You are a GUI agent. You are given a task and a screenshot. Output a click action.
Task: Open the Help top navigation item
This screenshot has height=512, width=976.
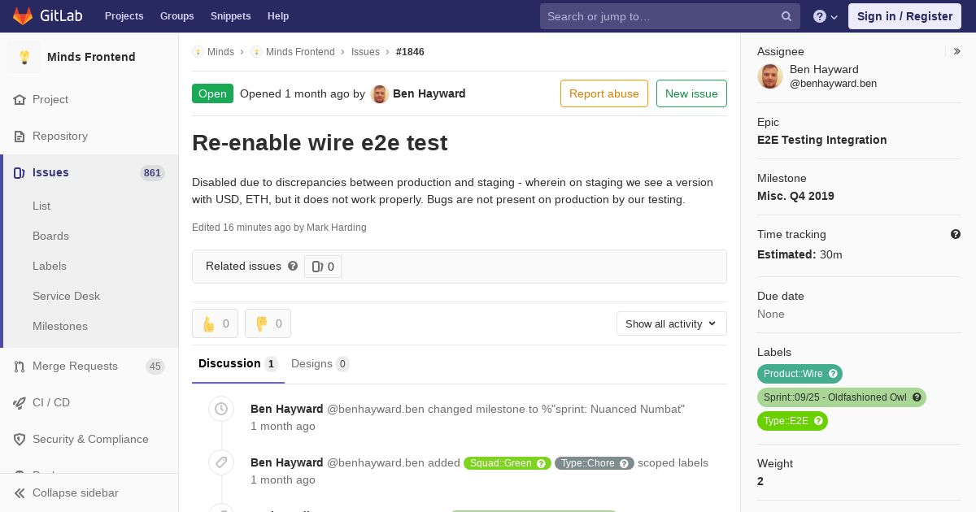(278, 16)
